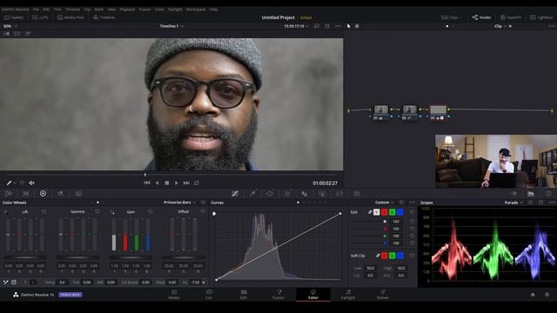Open Custom curves mode dropdown
557x313 pixels.
click(x=385, y=203)
